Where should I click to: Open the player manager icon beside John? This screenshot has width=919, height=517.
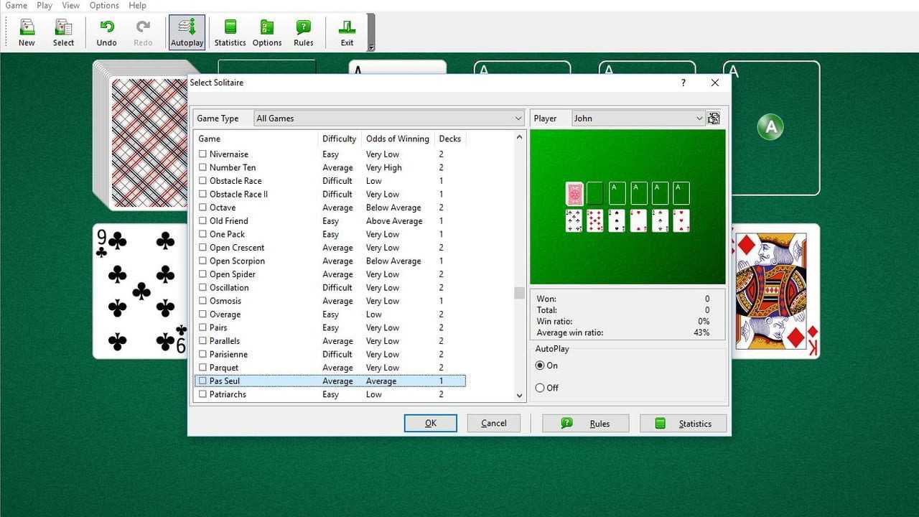[x=714, y=118]
